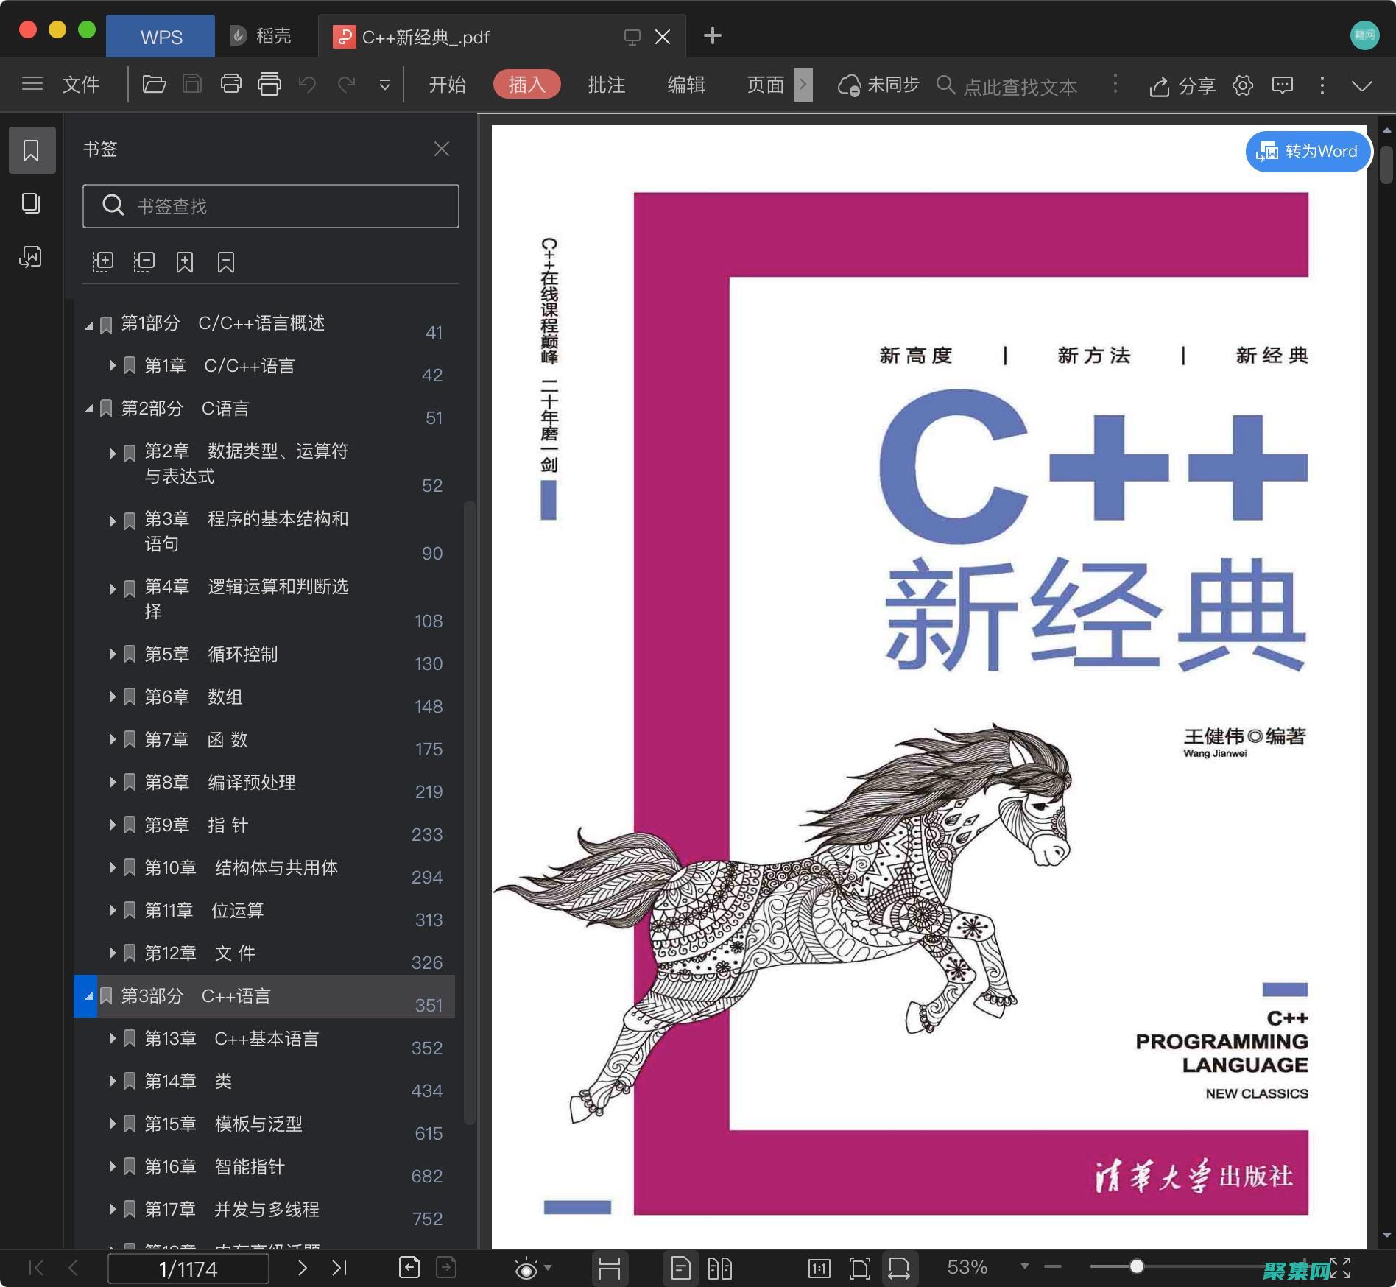The image size is (1396, 1287).
Task: Open the 文件 menu
Action: point(80,85)
